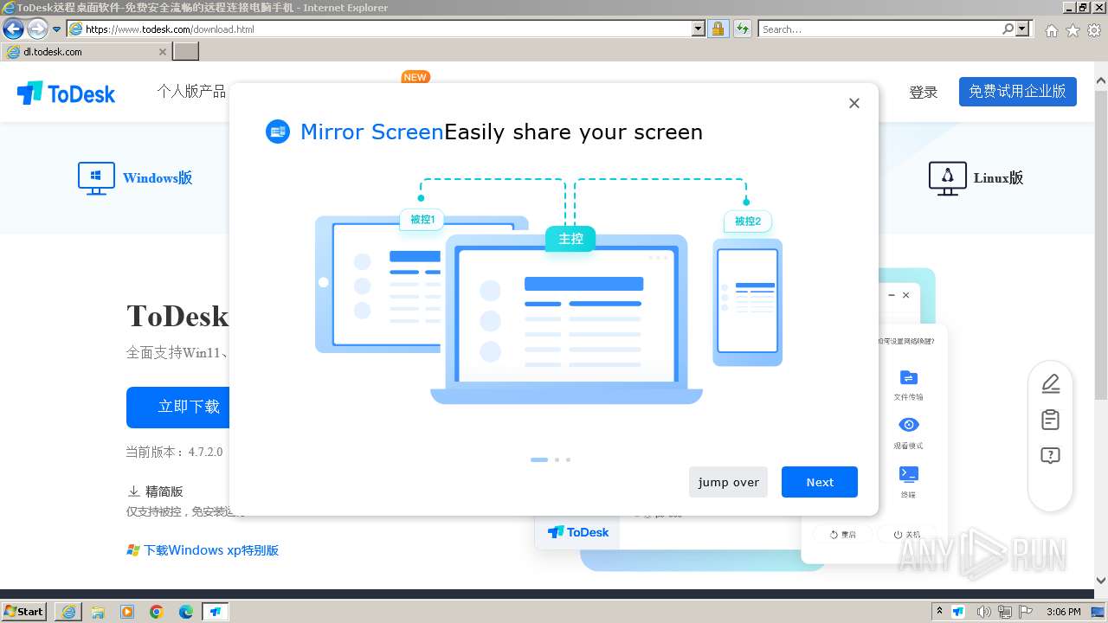Download the 精简版 lite version
This screenshot has width=1108, height=623.
click(x=155, y=491)
